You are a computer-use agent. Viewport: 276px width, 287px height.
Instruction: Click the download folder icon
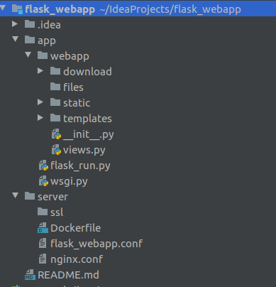pos(55,71)
